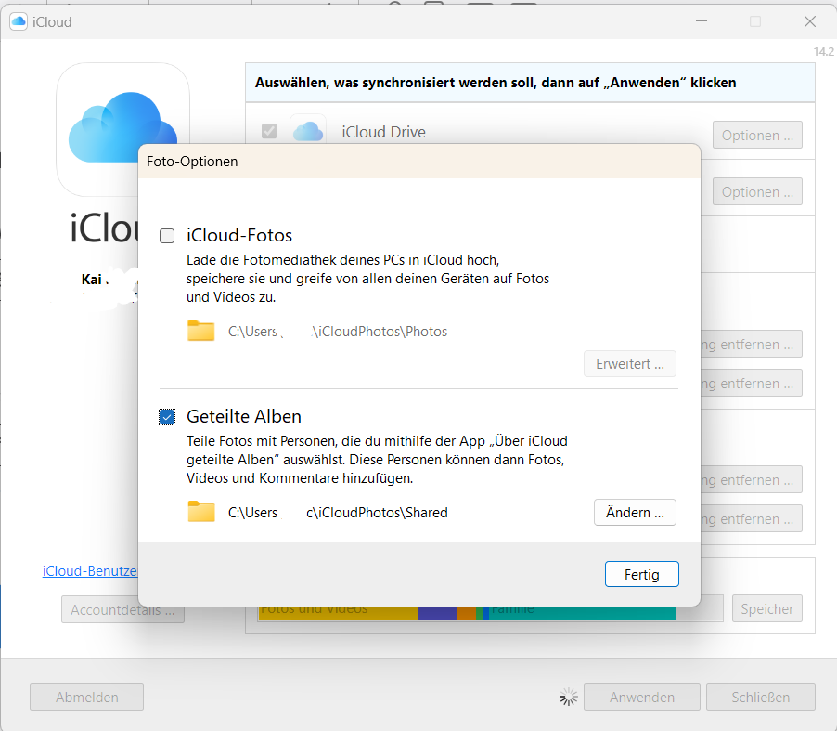Uncheck the Geteilte Alben checkbox

coord(167,417)
